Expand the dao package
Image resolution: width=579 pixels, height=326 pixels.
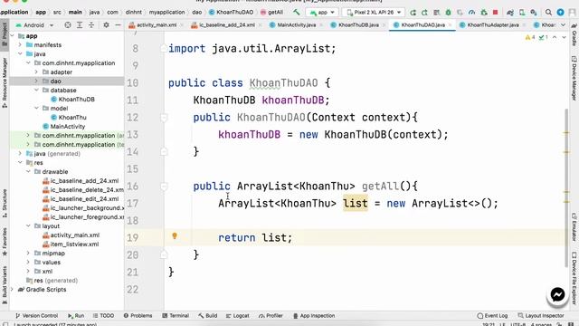coord(36,81)
